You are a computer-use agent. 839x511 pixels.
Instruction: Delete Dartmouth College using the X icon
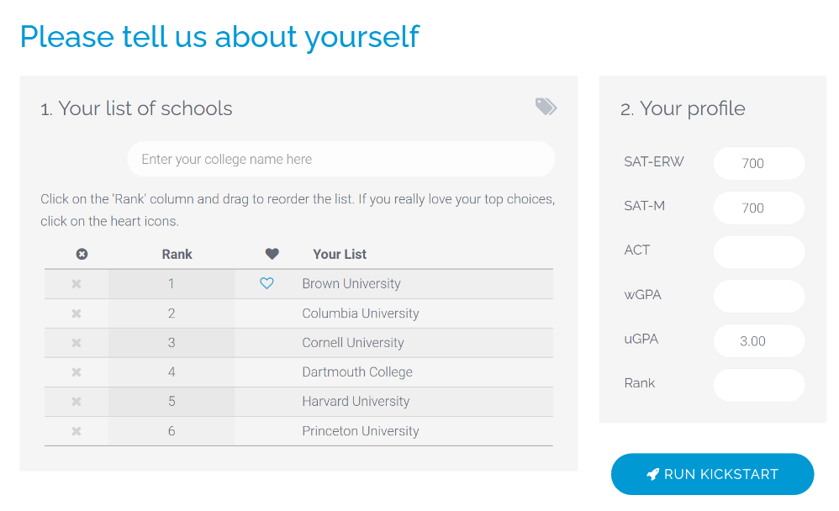77,372
